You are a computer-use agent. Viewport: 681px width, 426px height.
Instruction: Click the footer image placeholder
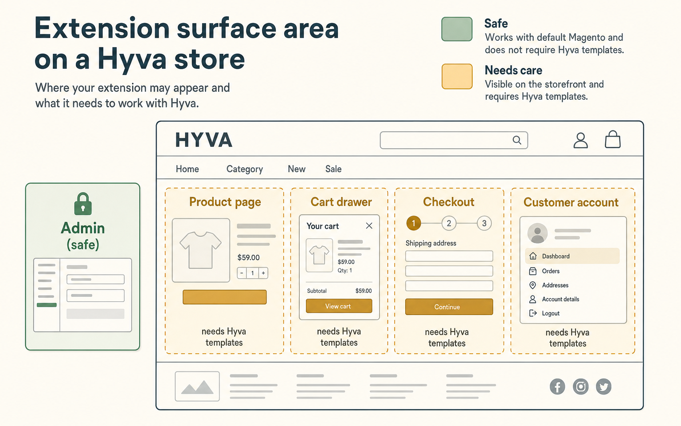pos(197,386)
